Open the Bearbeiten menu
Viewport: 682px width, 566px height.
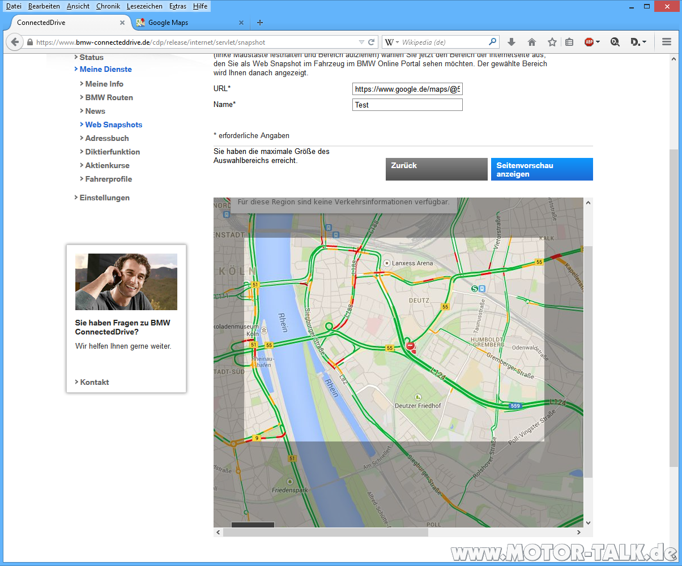pos(44,6)
